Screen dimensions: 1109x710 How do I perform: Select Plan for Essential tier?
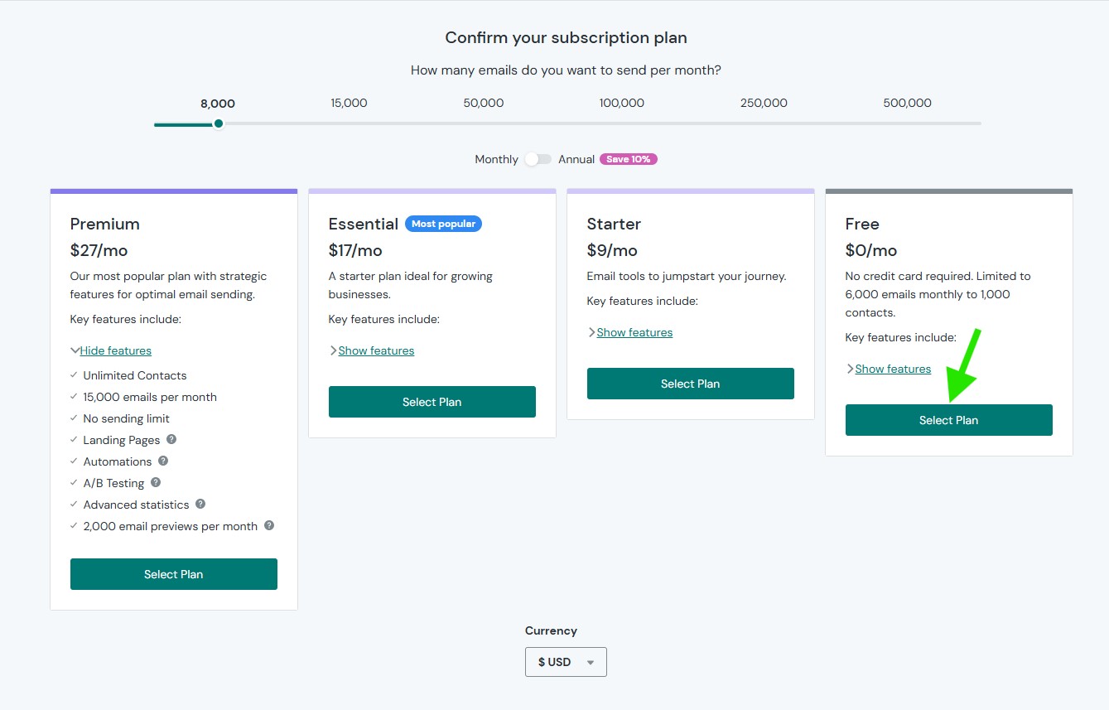click(x=432, y=402)
